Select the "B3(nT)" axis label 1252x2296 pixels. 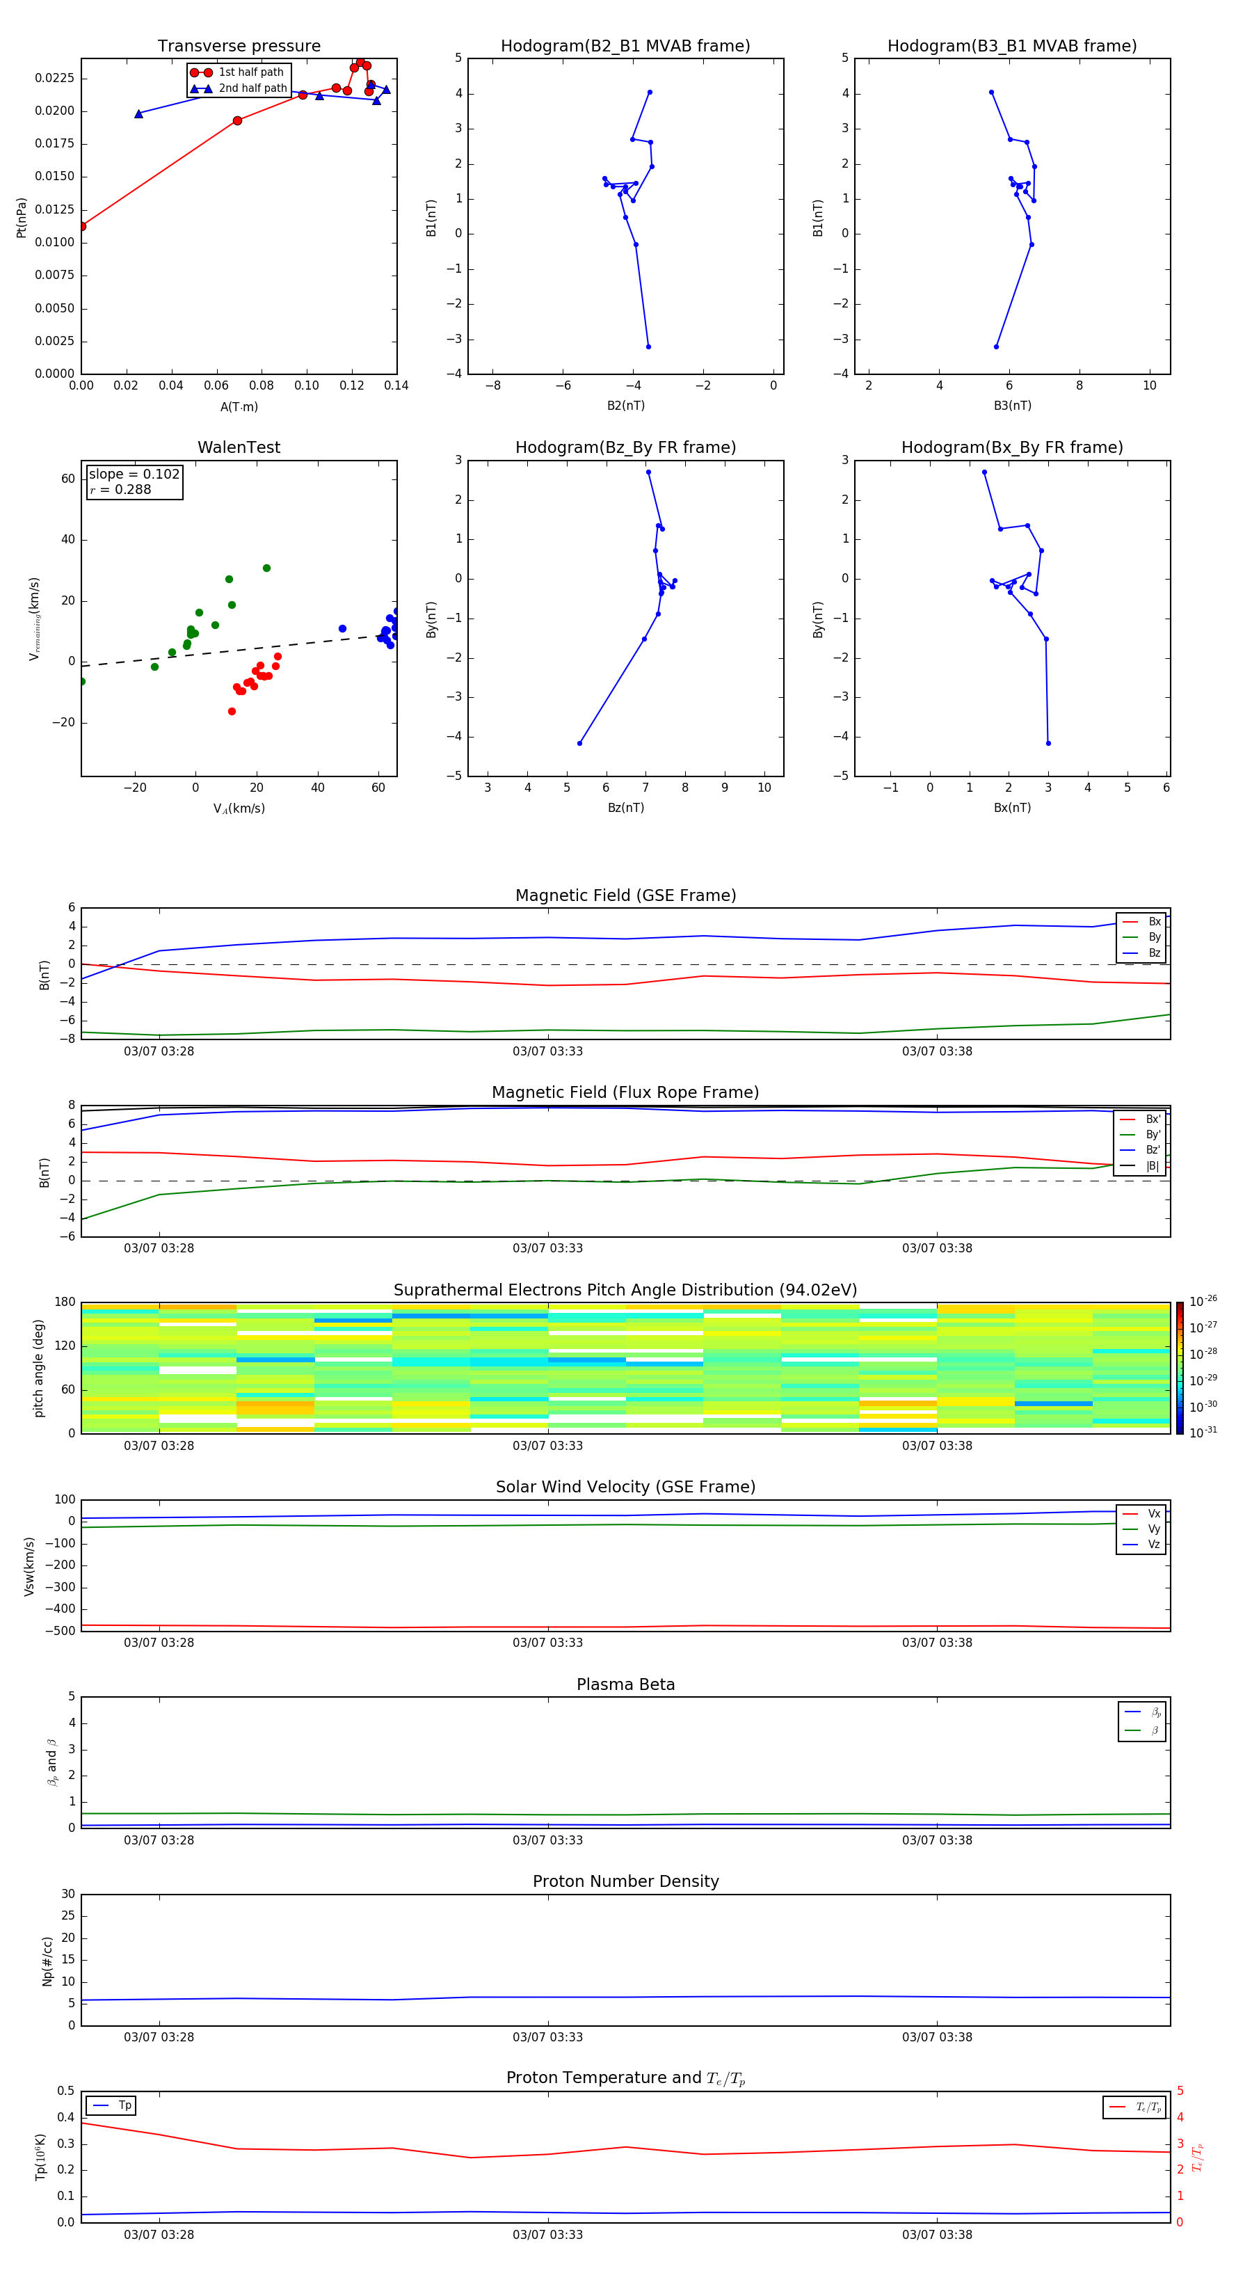pyautogui.click(x=1012, y=406)
